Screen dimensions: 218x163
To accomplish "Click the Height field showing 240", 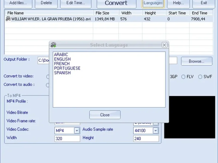I will coord(146,139).
